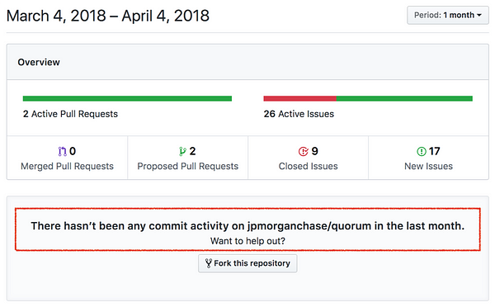View the New Issues list
The image size is (495, 307).
428,158
